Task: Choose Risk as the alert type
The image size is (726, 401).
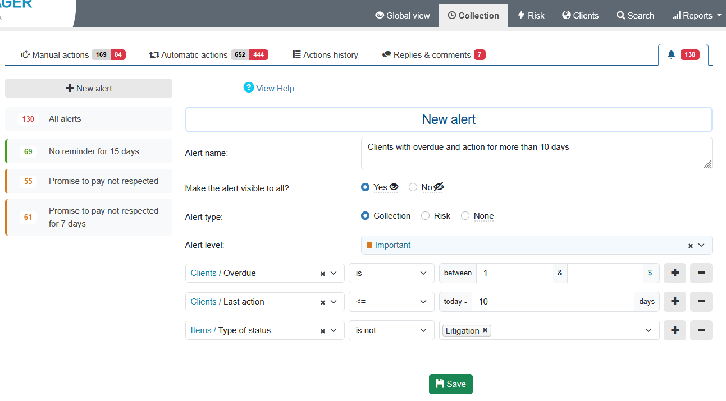Action: coord(426,216)
